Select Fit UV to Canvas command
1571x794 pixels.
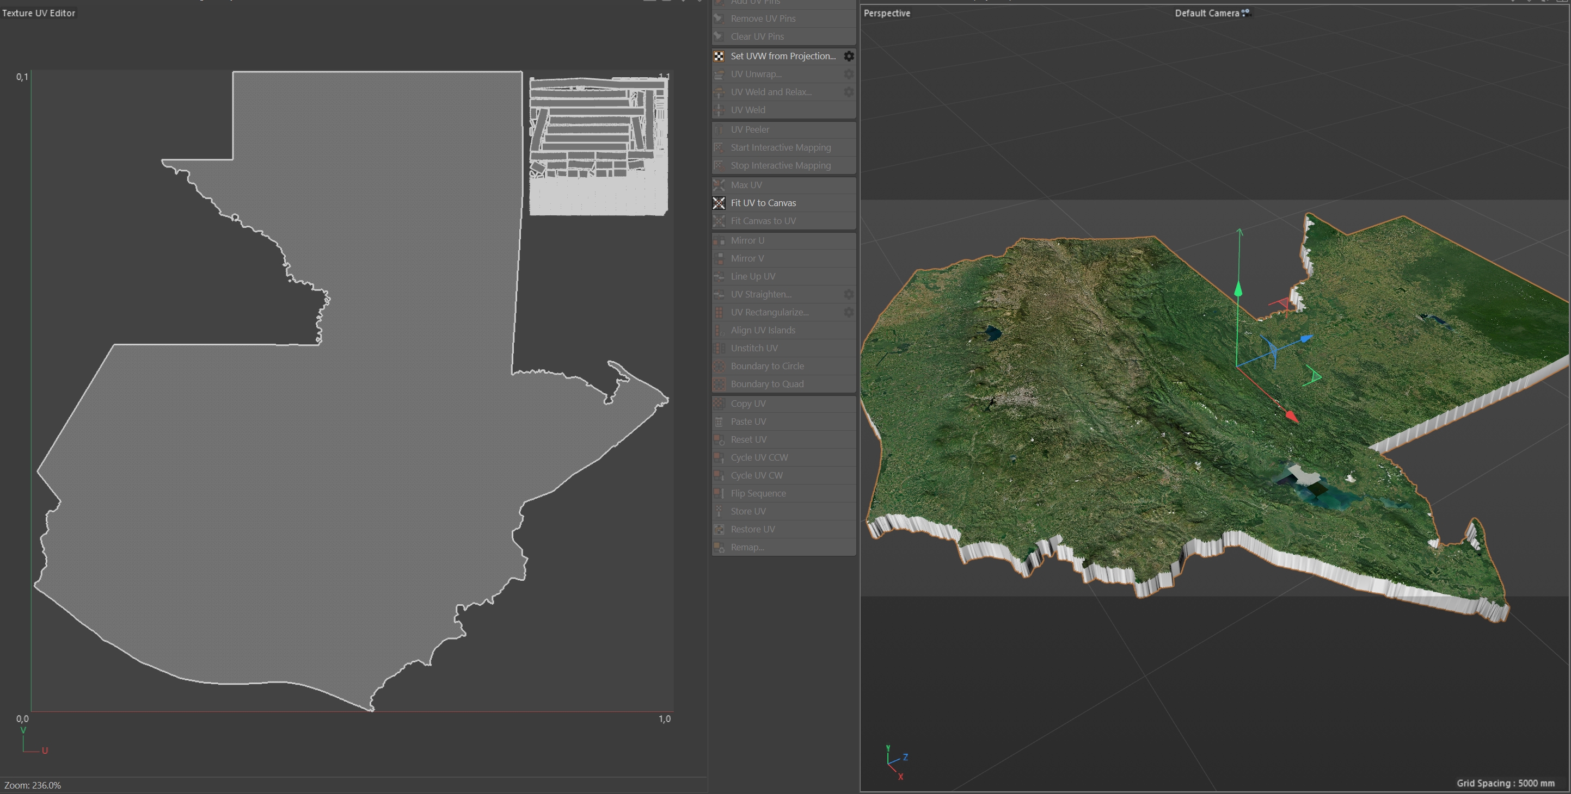[763, 203]
